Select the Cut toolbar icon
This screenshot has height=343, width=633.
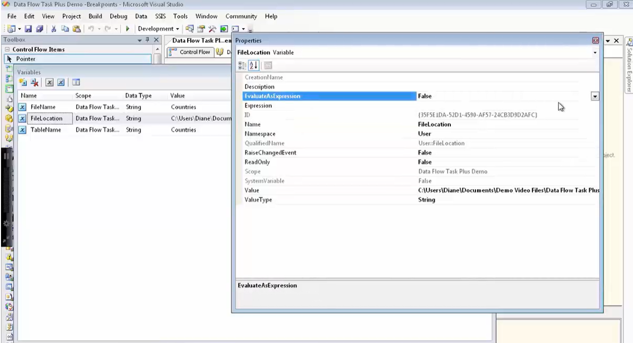(x=53, y=29)
